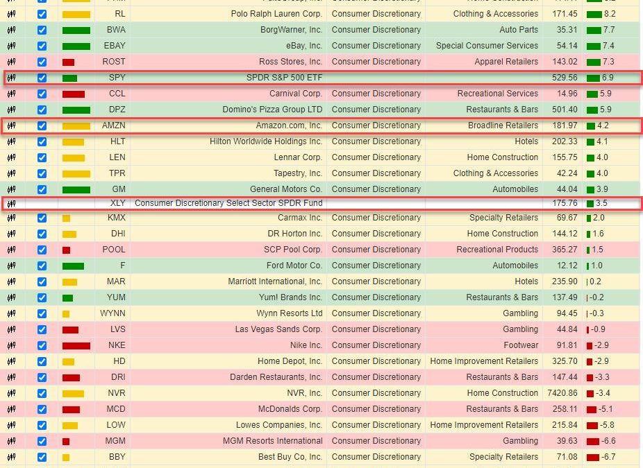Click the chart icon in XLY row

coord(12,204)
